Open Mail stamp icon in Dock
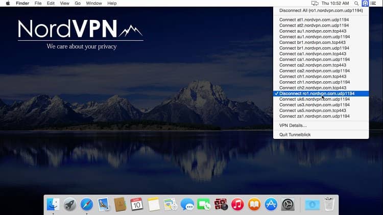This screenshot has width=383, height=215. [x=104, y=204]
